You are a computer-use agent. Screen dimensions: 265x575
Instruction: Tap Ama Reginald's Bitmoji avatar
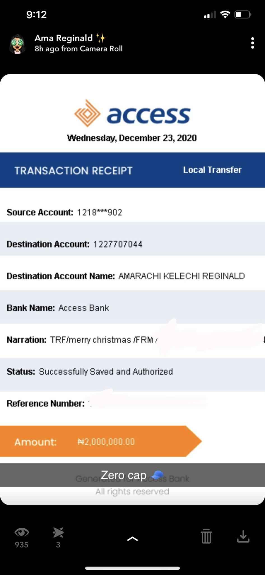coord(17,44)
